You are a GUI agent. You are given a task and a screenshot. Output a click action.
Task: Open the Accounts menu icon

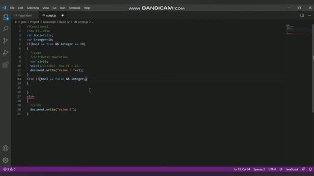(5, 148)
